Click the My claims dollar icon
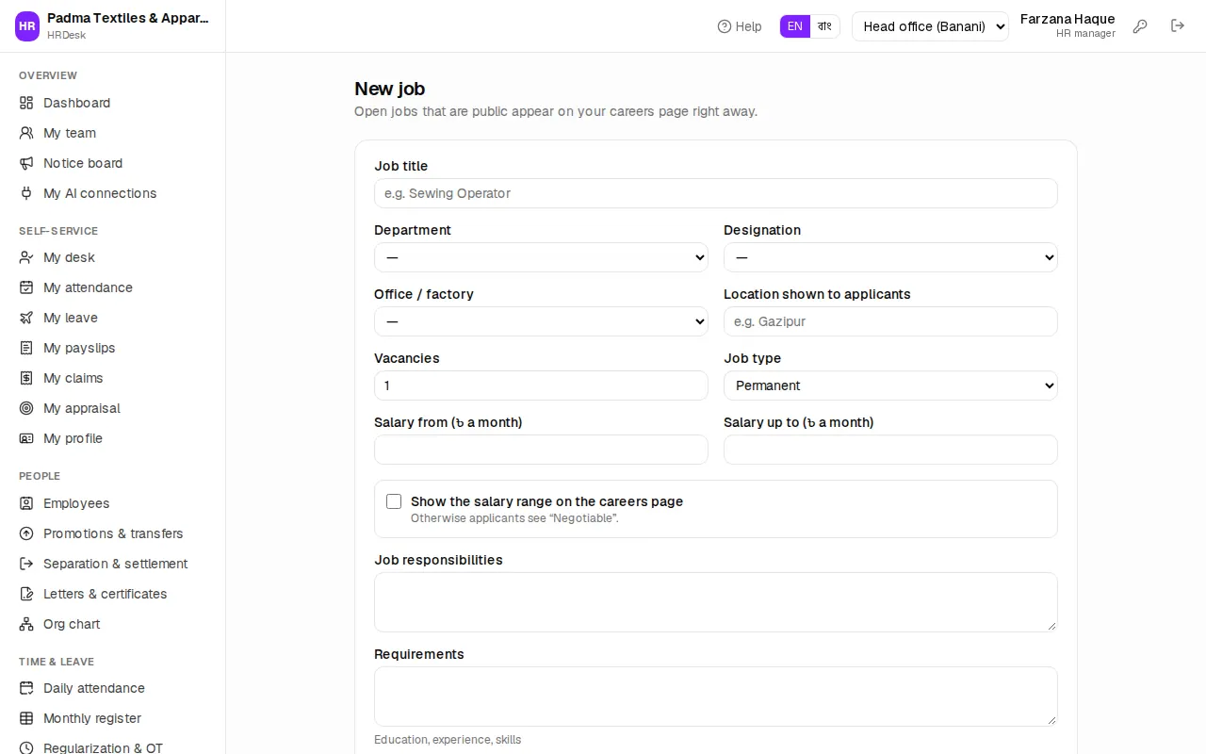1206x754 pixels. [26, 378]
